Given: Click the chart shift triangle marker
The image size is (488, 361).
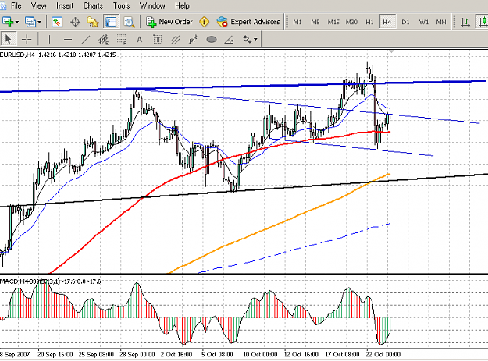Looking at the screenshot, I should [x=391, y=51].
